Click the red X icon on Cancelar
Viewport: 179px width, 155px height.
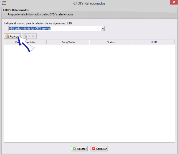(93, 149)
